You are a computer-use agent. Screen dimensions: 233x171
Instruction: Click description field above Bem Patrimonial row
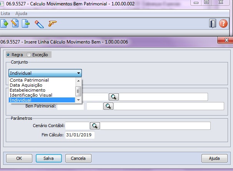pos(163,97)
